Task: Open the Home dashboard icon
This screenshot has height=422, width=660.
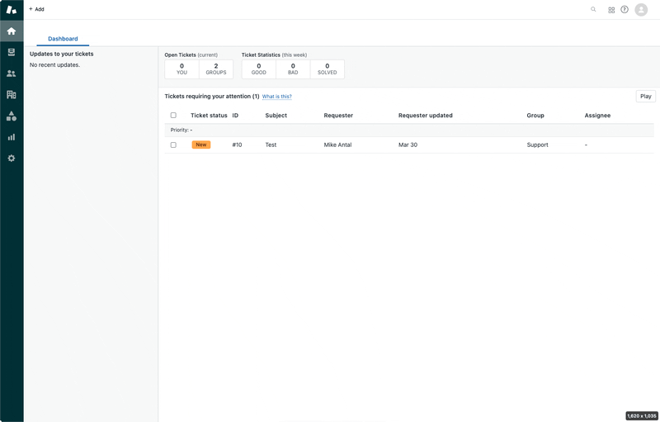Action: tap(12, 31)
